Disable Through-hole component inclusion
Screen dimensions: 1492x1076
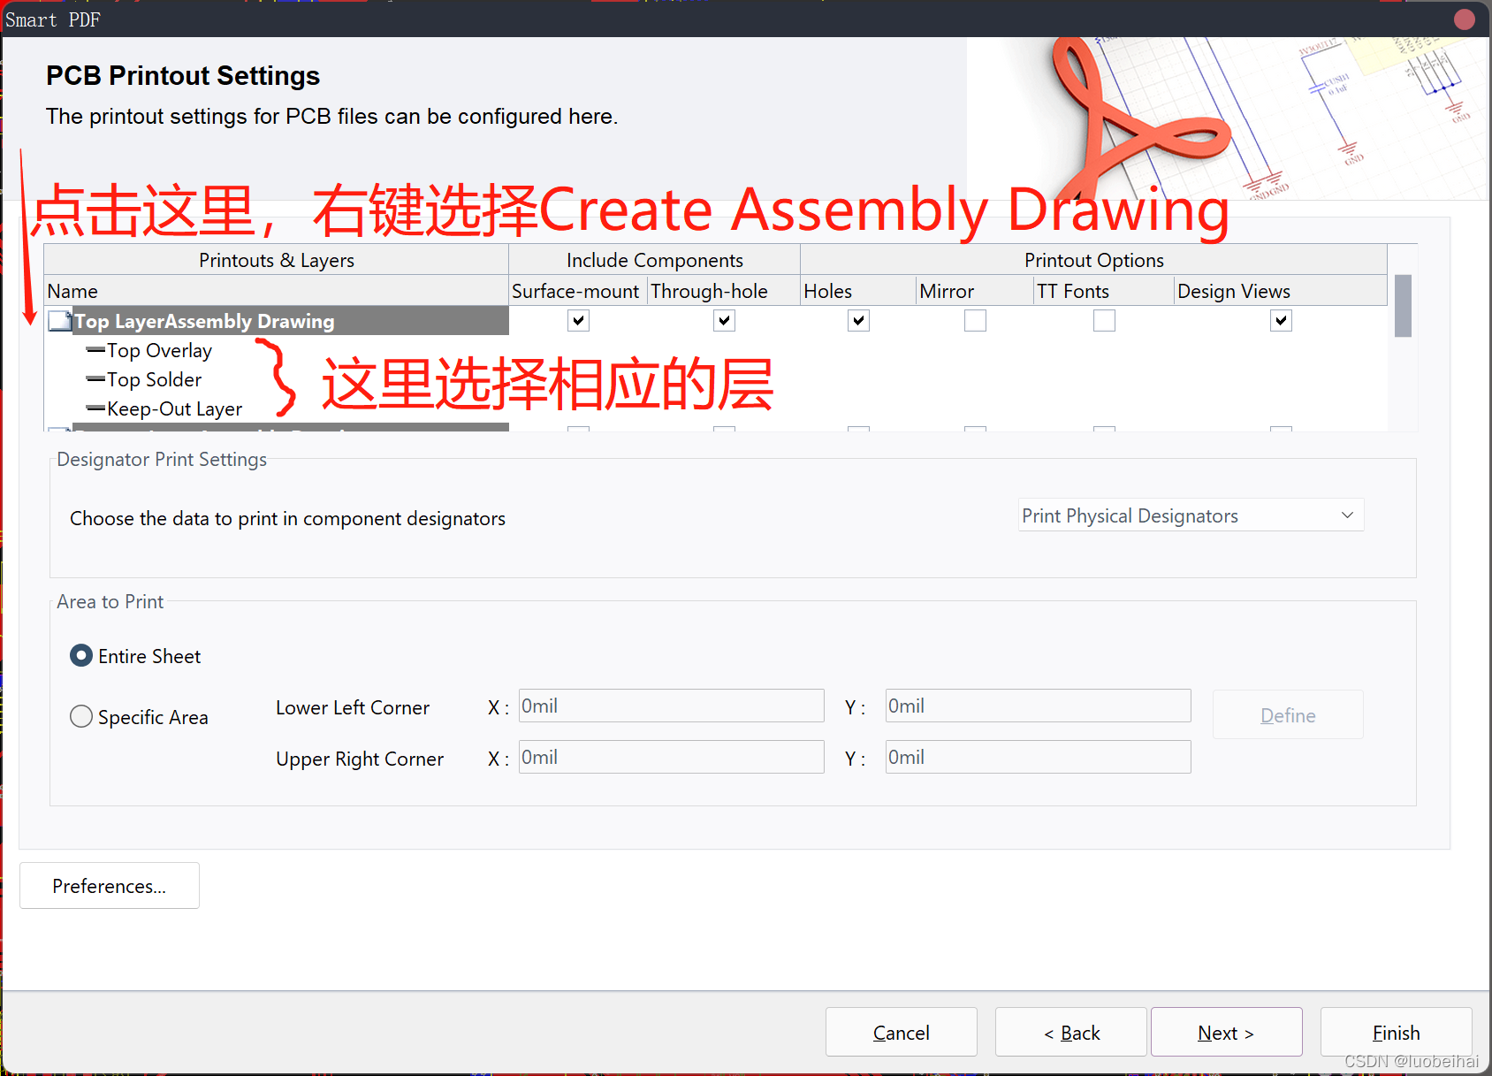724,321
